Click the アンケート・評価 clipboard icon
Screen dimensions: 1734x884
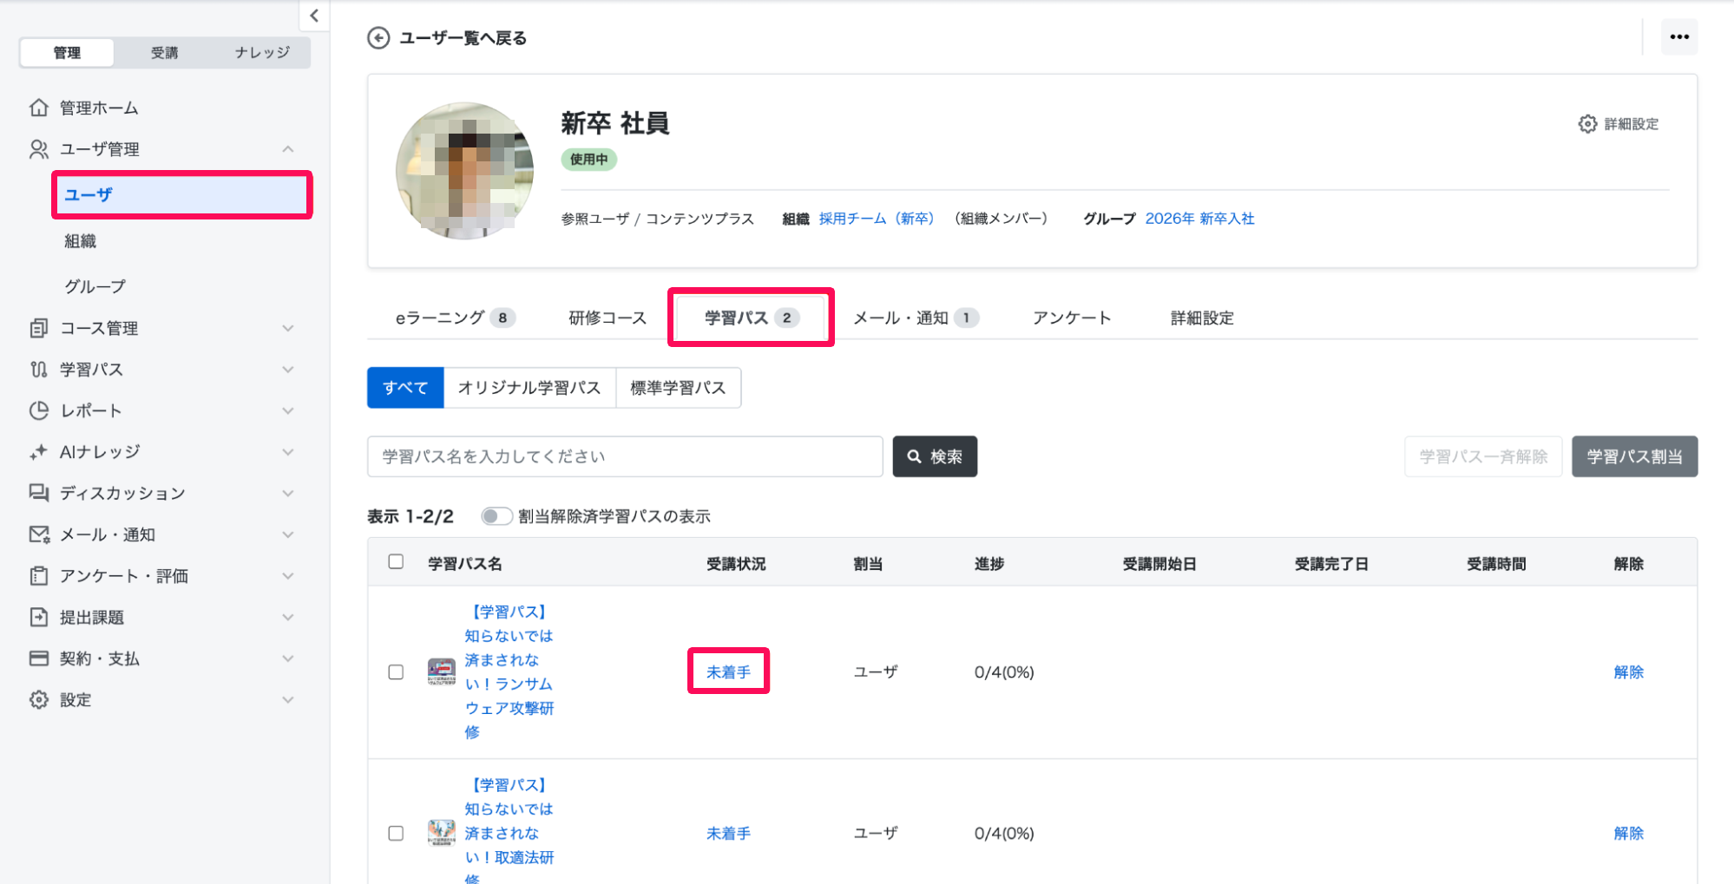pyautogui.click(x=39, y=576)
